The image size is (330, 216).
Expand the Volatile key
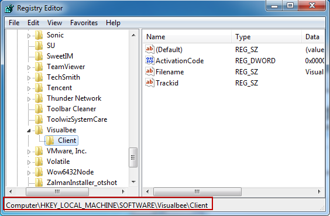click(29, 162)
